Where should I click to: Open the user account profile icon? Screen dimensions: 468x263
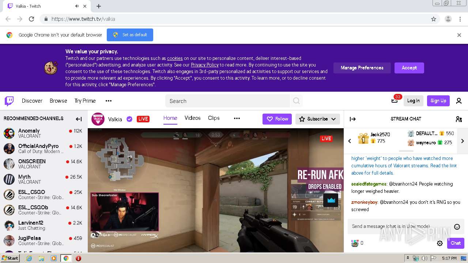click(459, 101)
